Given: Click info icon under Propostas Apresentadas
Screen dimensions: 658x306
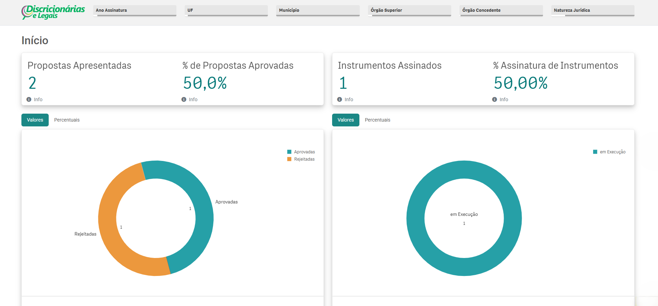Looking at the screenshot, I should point(29,99).
